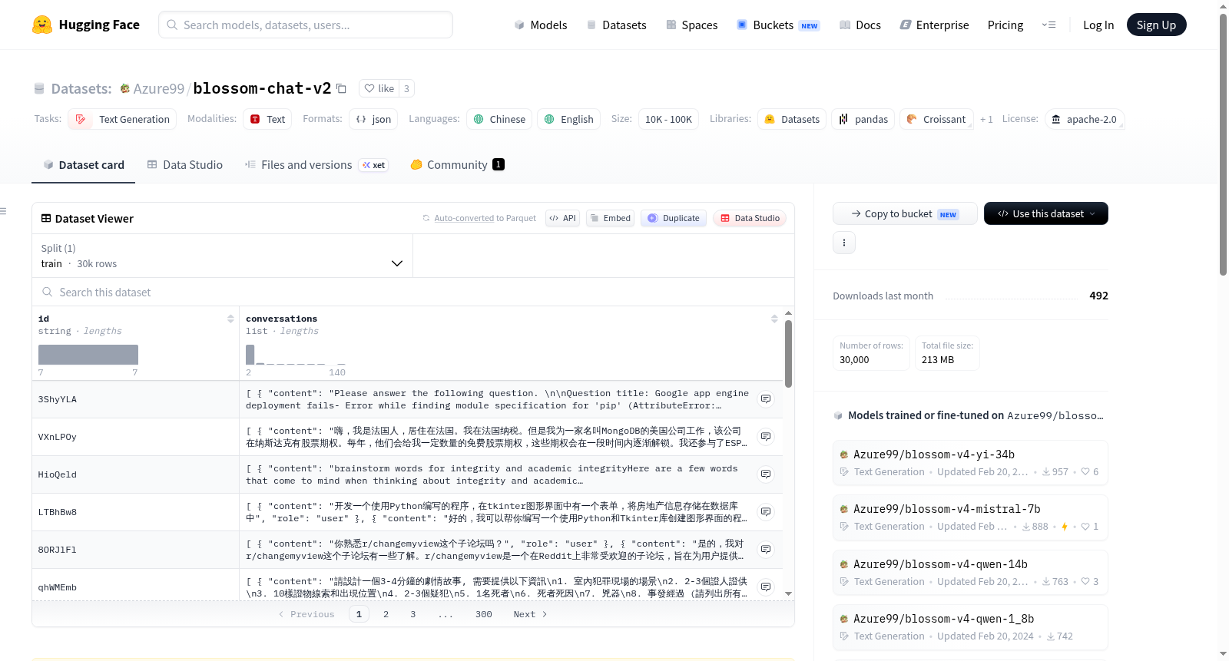Image resolution: width=1229 pixels, height=661 pixels.
Task: Click the pandas library tag
Action: (x=863, y=119)
